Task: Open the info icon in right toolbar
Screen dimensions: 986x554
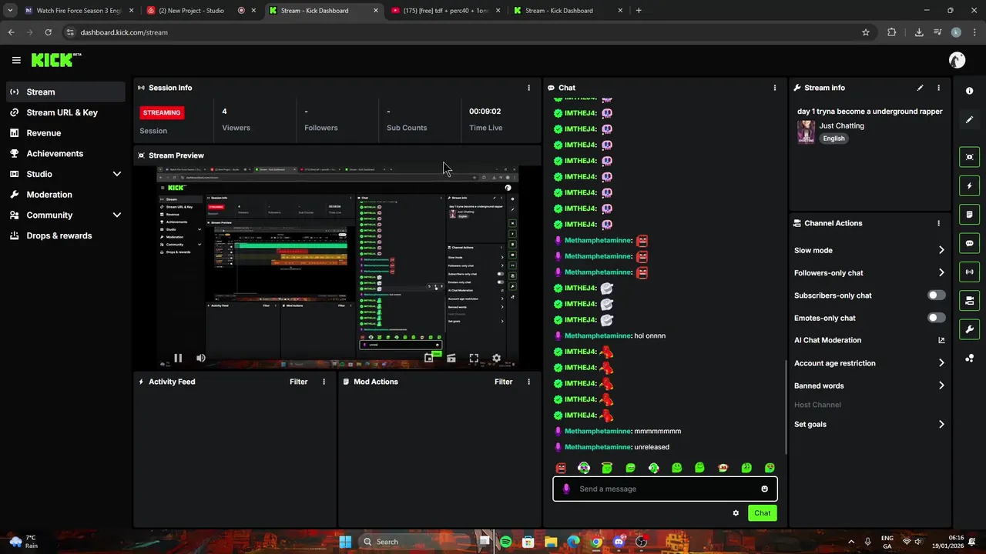Action: pos(969,91)
